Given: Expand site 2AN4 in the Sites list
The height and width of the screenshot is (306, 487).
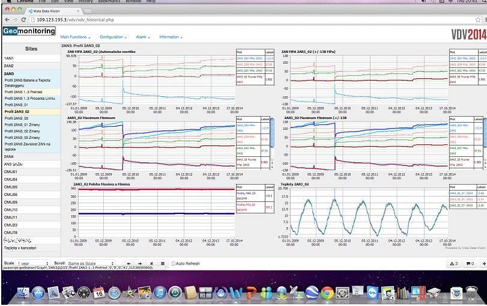Looking at the screenshot, I should click(x=31, y=156).
